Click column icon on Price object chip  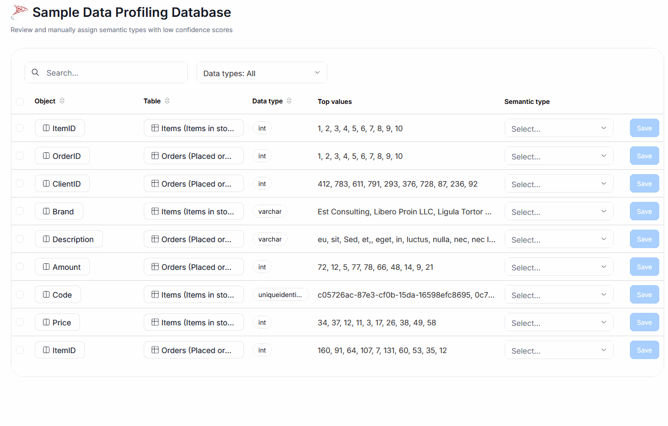46,323
